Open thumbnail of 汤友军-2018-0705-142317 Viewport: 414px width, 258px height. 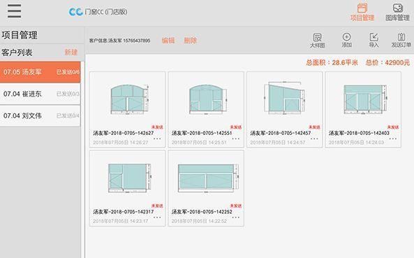point(130,178)
